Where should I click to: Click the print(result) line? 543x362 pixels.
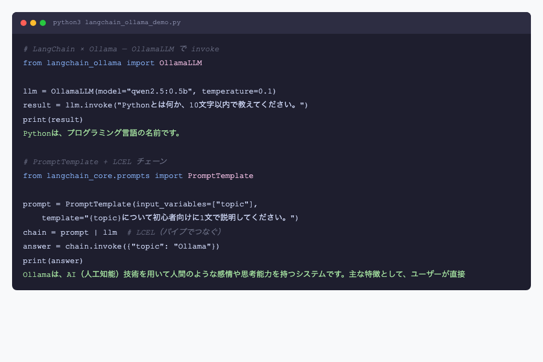pos(53,119)
